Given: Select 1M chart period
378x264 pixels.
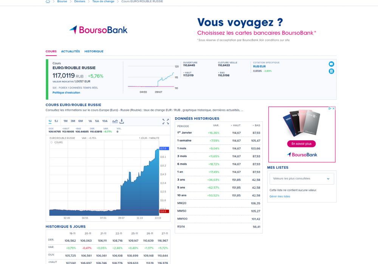Looking at the screenshot, I should coord(65,121).
